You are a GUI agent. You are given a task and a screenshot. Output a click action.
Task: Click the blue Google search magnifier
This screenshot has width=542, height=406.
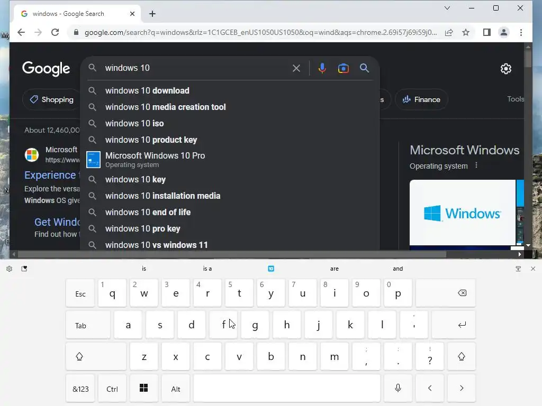tap(364, 68)
